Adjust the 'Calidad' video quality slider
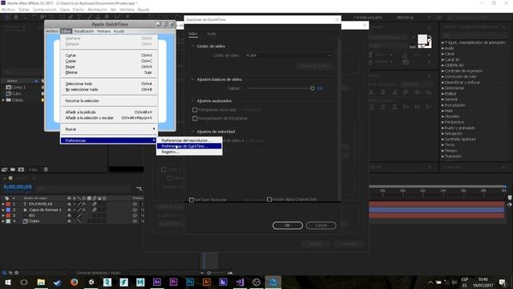The image size is (513, 289). (x=280, y=88)
